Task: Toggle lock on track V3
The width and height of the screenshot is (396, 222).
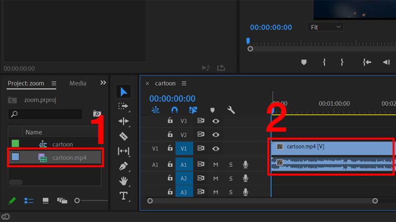Action: (170, 120)
